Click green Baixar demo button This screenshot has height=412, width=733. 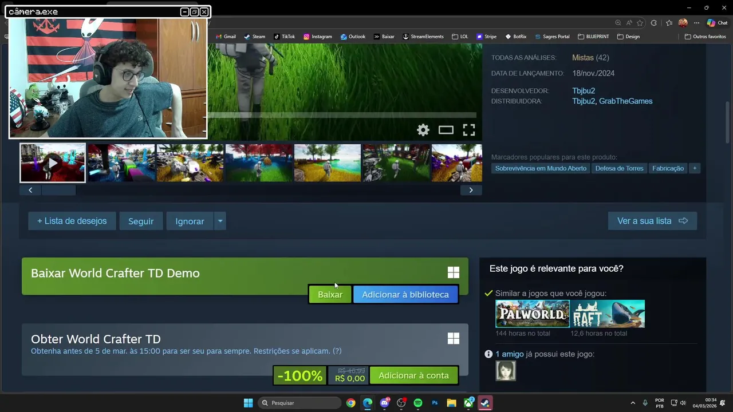[x=330, y=294]
